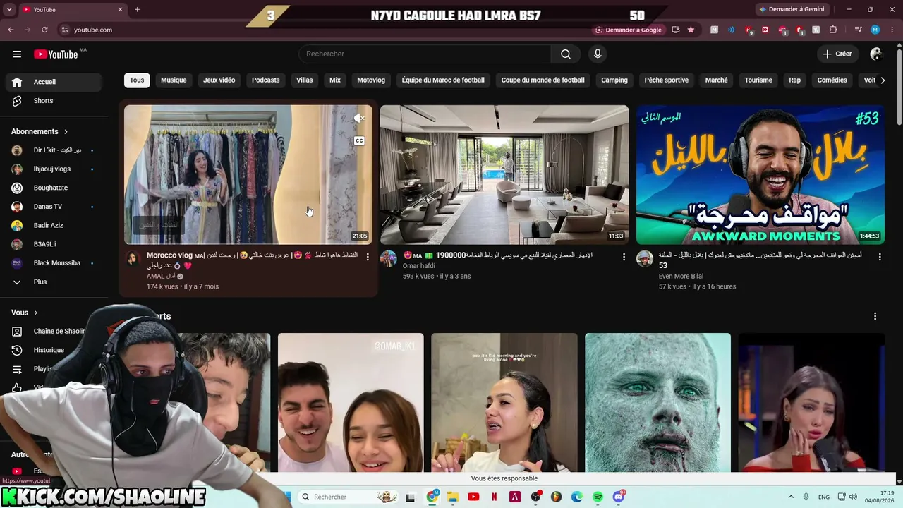903x508 pixels.
Task: Reload the YouTube page
Action: [x=44, y=30]
